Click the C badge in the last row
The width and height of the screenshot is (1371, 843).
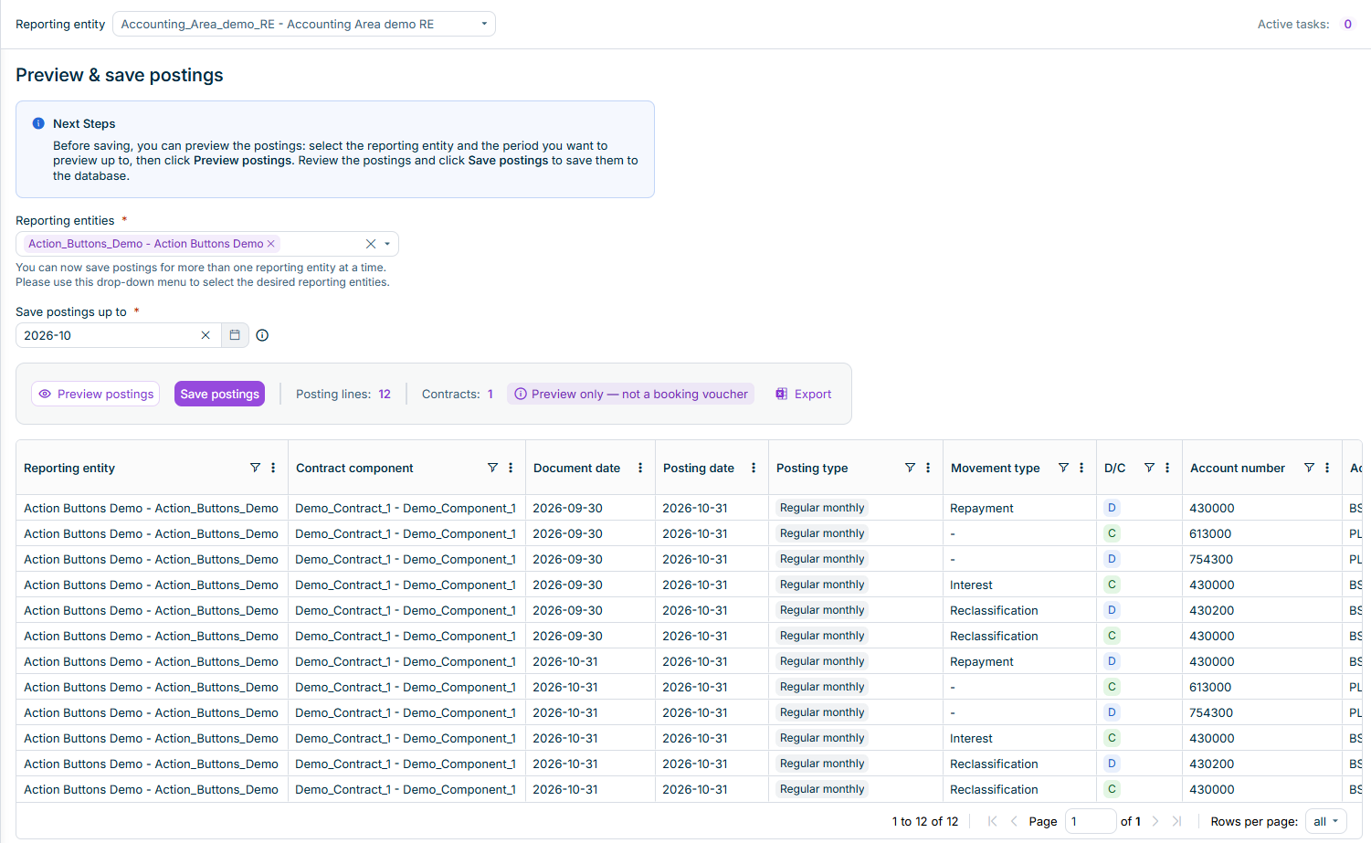pyautogui.click(x=1112, y=789)
